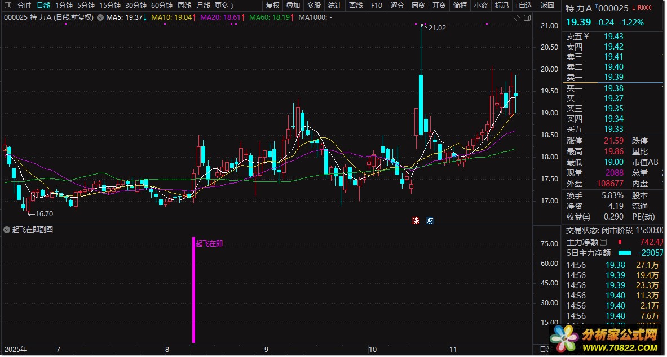Switch to 分时 intraday view
This screenshot has height=357, width=667.
(24, 6)
